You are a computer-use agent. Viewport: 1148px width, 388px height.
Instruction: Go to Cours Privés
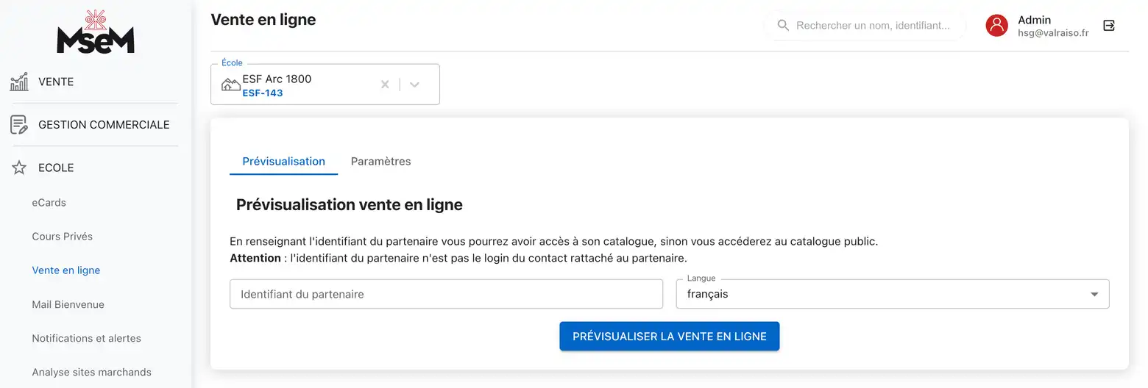point(62,237)
